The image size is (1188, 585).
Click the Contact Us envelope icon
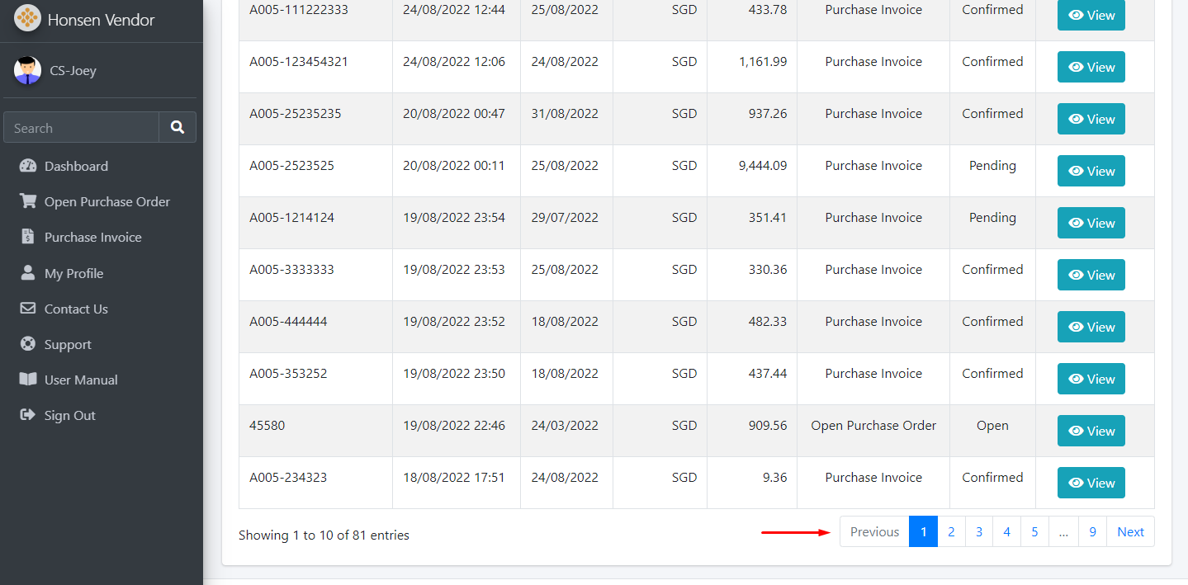(28, 309)
